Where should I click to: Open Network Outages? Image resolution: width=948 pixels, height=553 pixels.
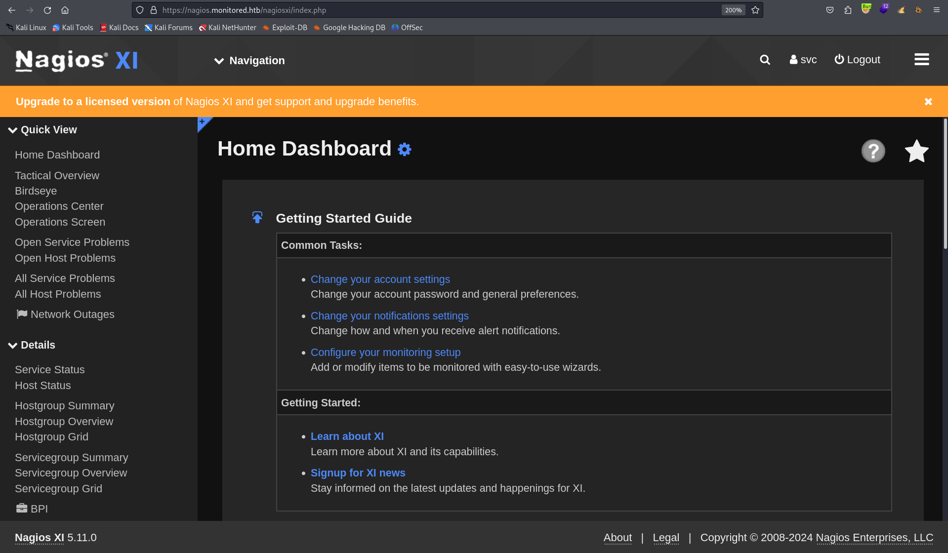65,315
